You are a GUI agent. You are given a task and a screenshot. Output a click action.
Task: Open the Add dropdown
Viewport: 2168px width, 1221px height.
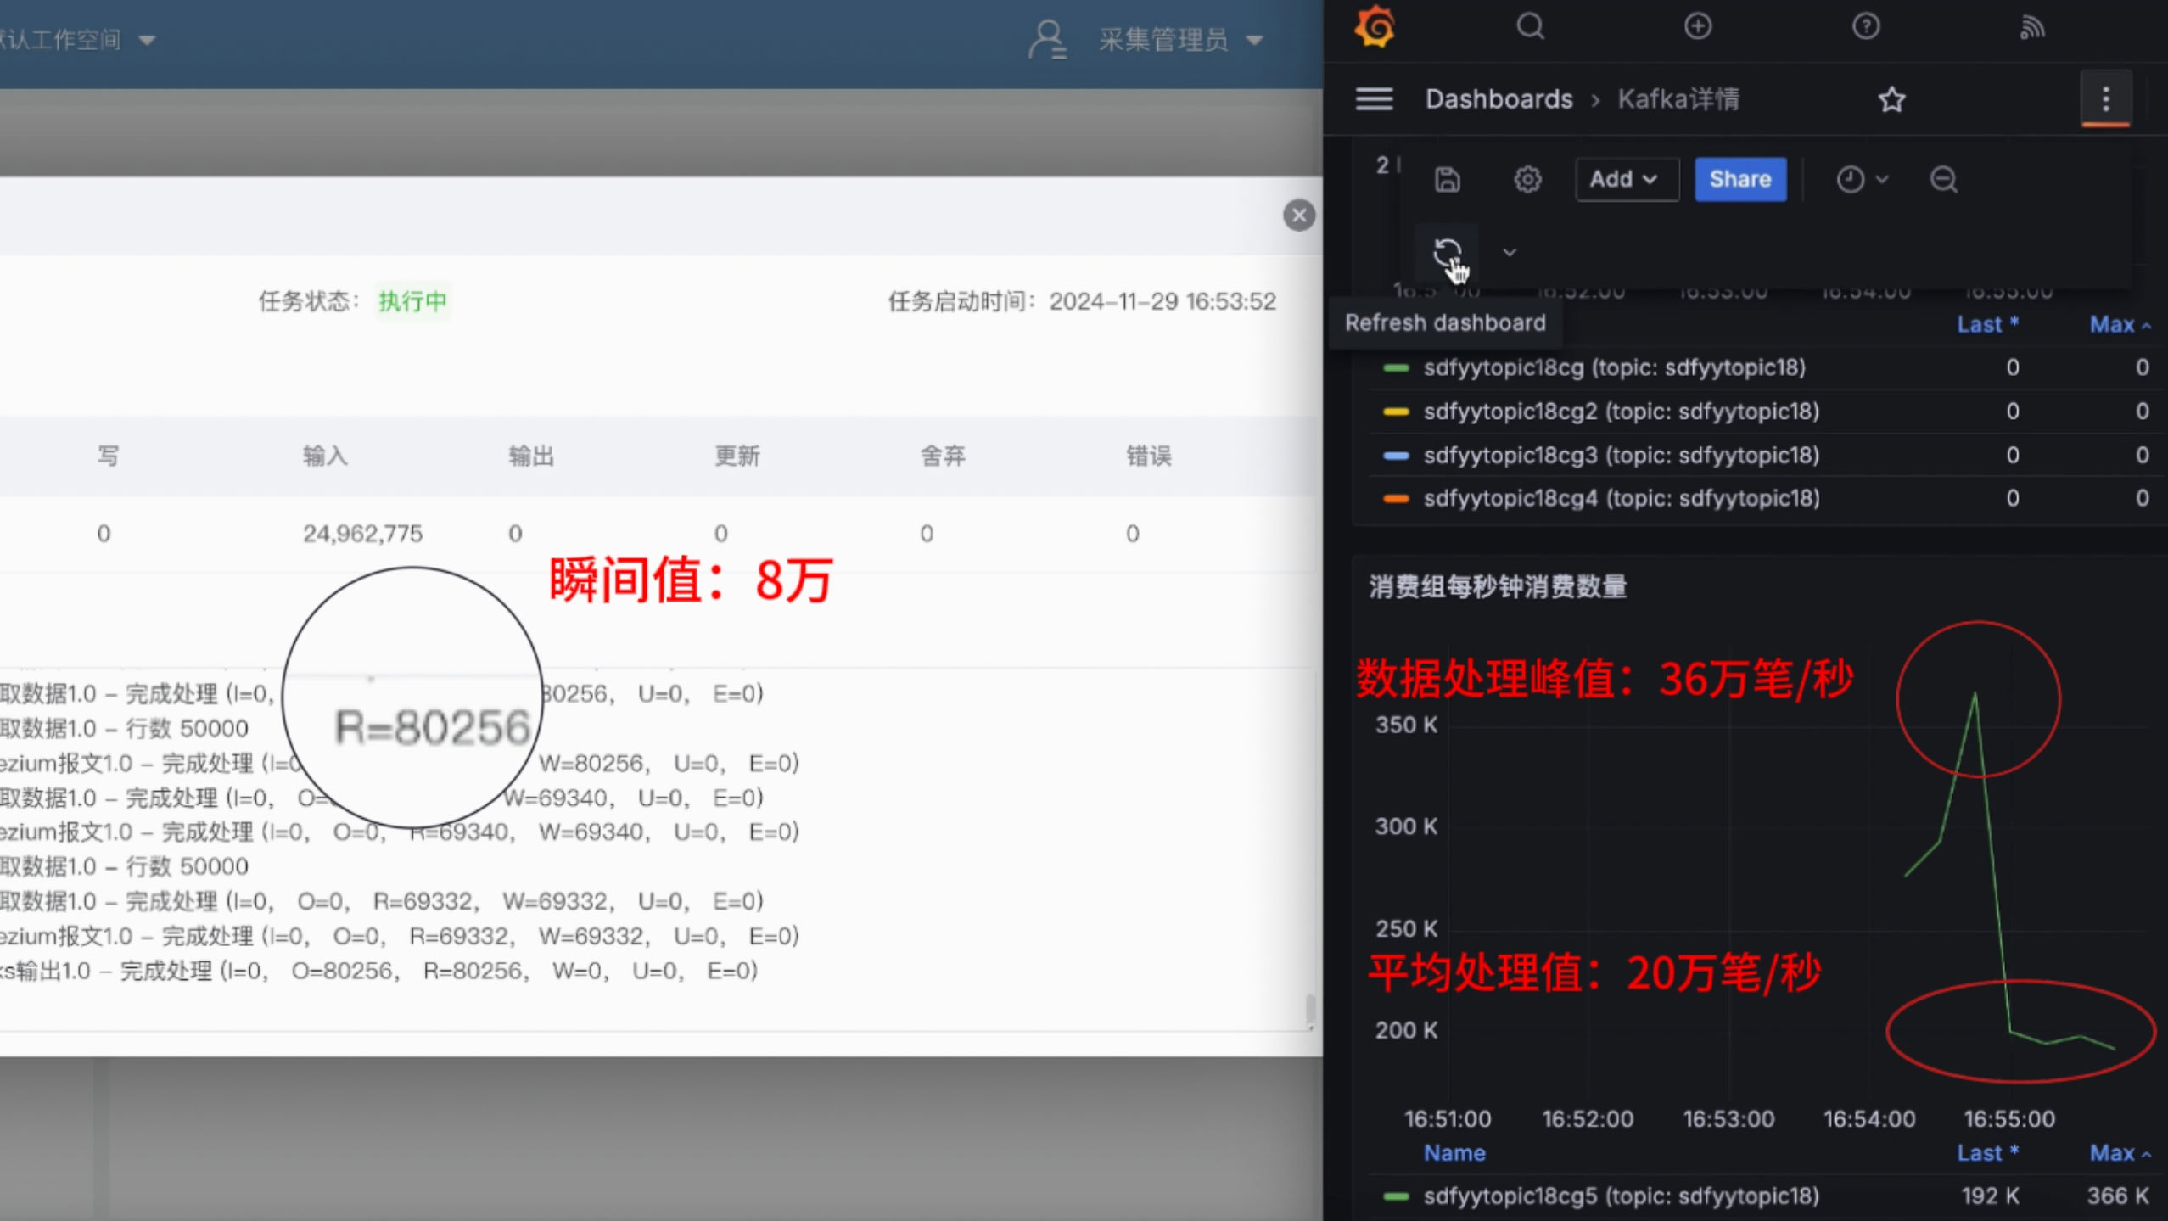1624,179
